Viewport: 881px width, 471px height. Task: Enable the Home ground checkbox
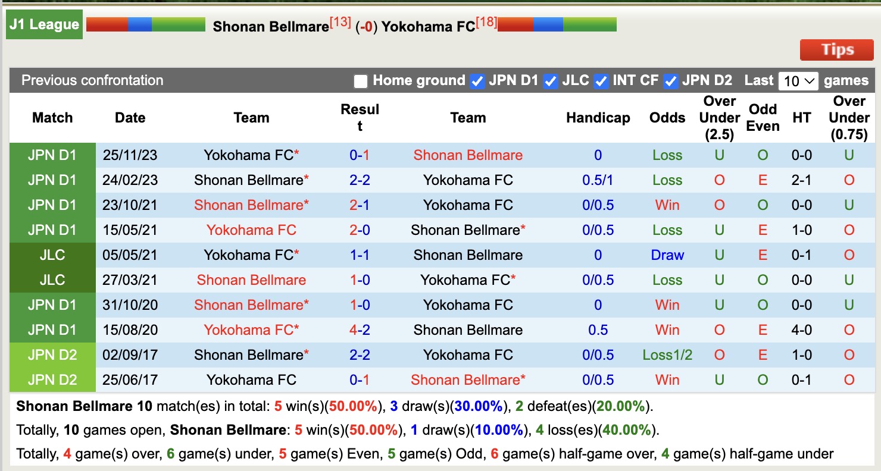point(360,80)
